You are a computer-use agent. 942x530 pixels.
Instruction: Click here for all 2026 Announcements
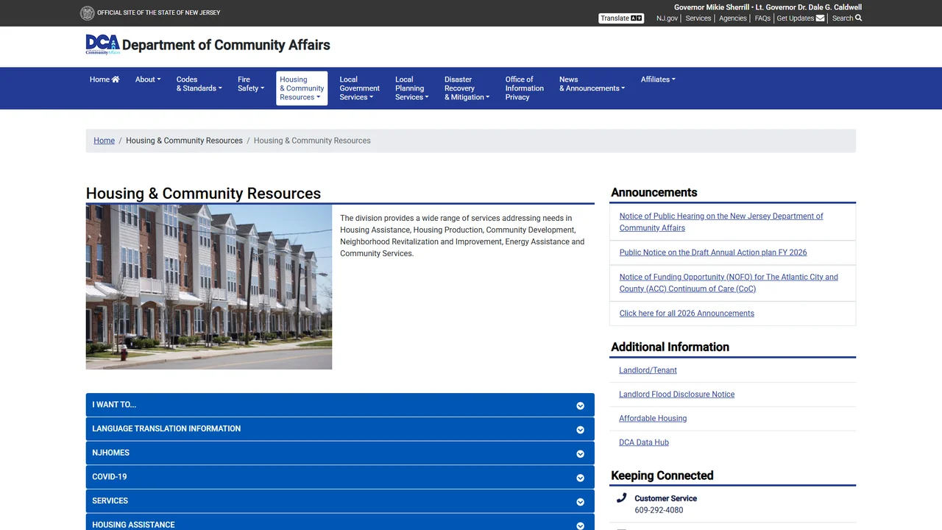pos(687,314)
